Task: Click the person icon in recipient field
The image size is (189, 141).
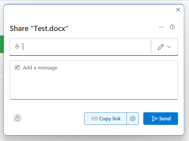Action: (x=17, y=46)
